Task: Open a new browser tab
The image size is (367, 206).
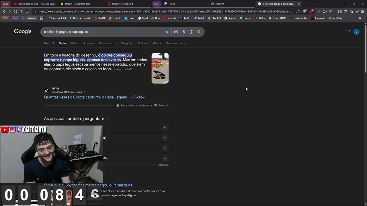Action: coord(306,4)
